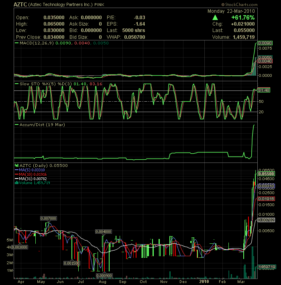This screenshot has height=285, width=281.
Task: Click the 2010 label on the time axis
Action: 204,281
